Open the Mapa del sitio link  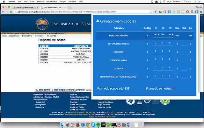pyautogui.click(x=104, y=105)
